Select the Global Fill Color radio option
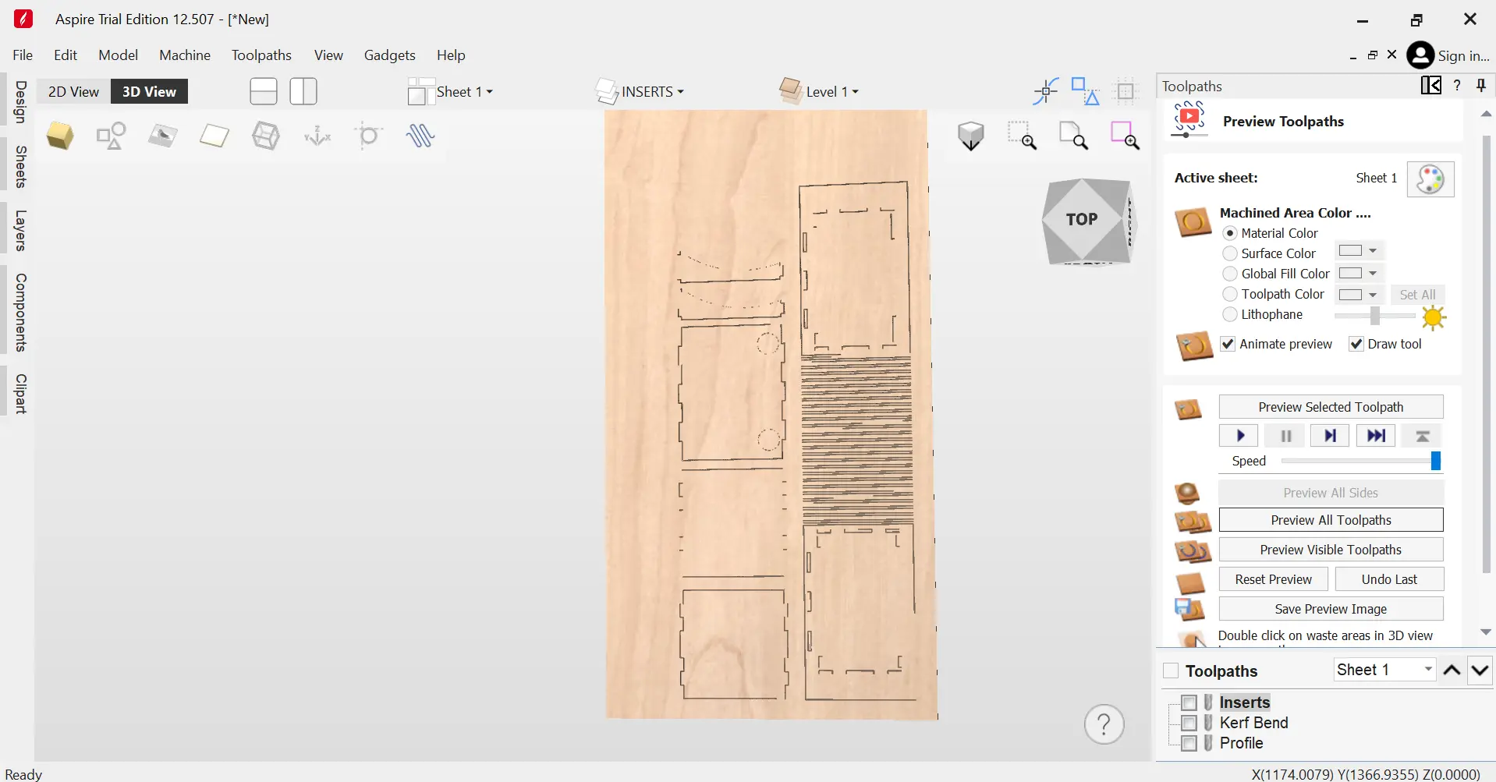1496x782 pixels. (1230, 274)
